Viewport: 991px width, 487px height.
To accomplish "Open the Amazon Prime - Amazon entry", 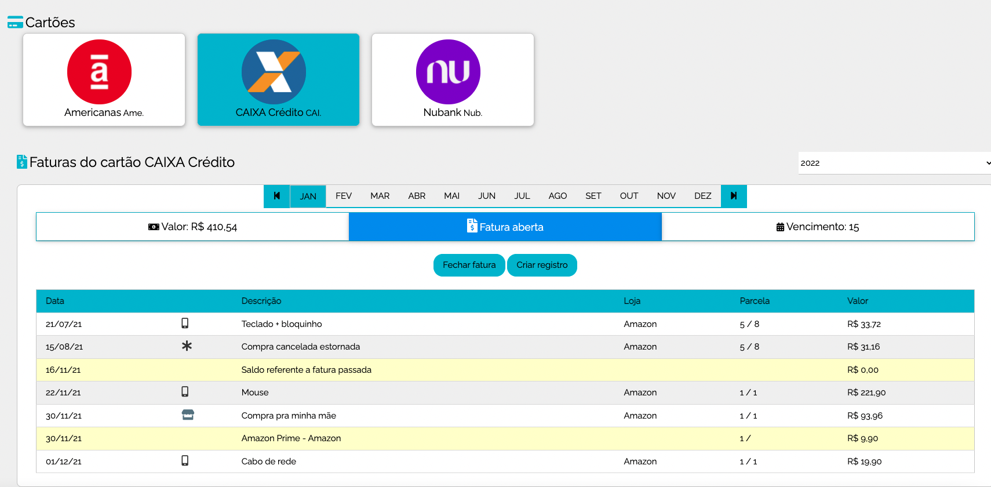I will pyautogui.click(x=291, y=438).
